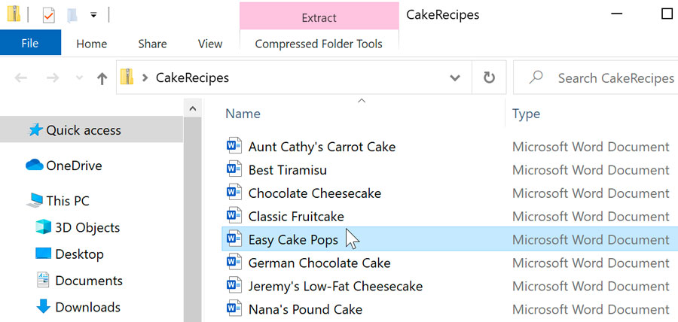Select This PC in navigation pane
Screen dimensions: 678x322
(x=68, y=201)
